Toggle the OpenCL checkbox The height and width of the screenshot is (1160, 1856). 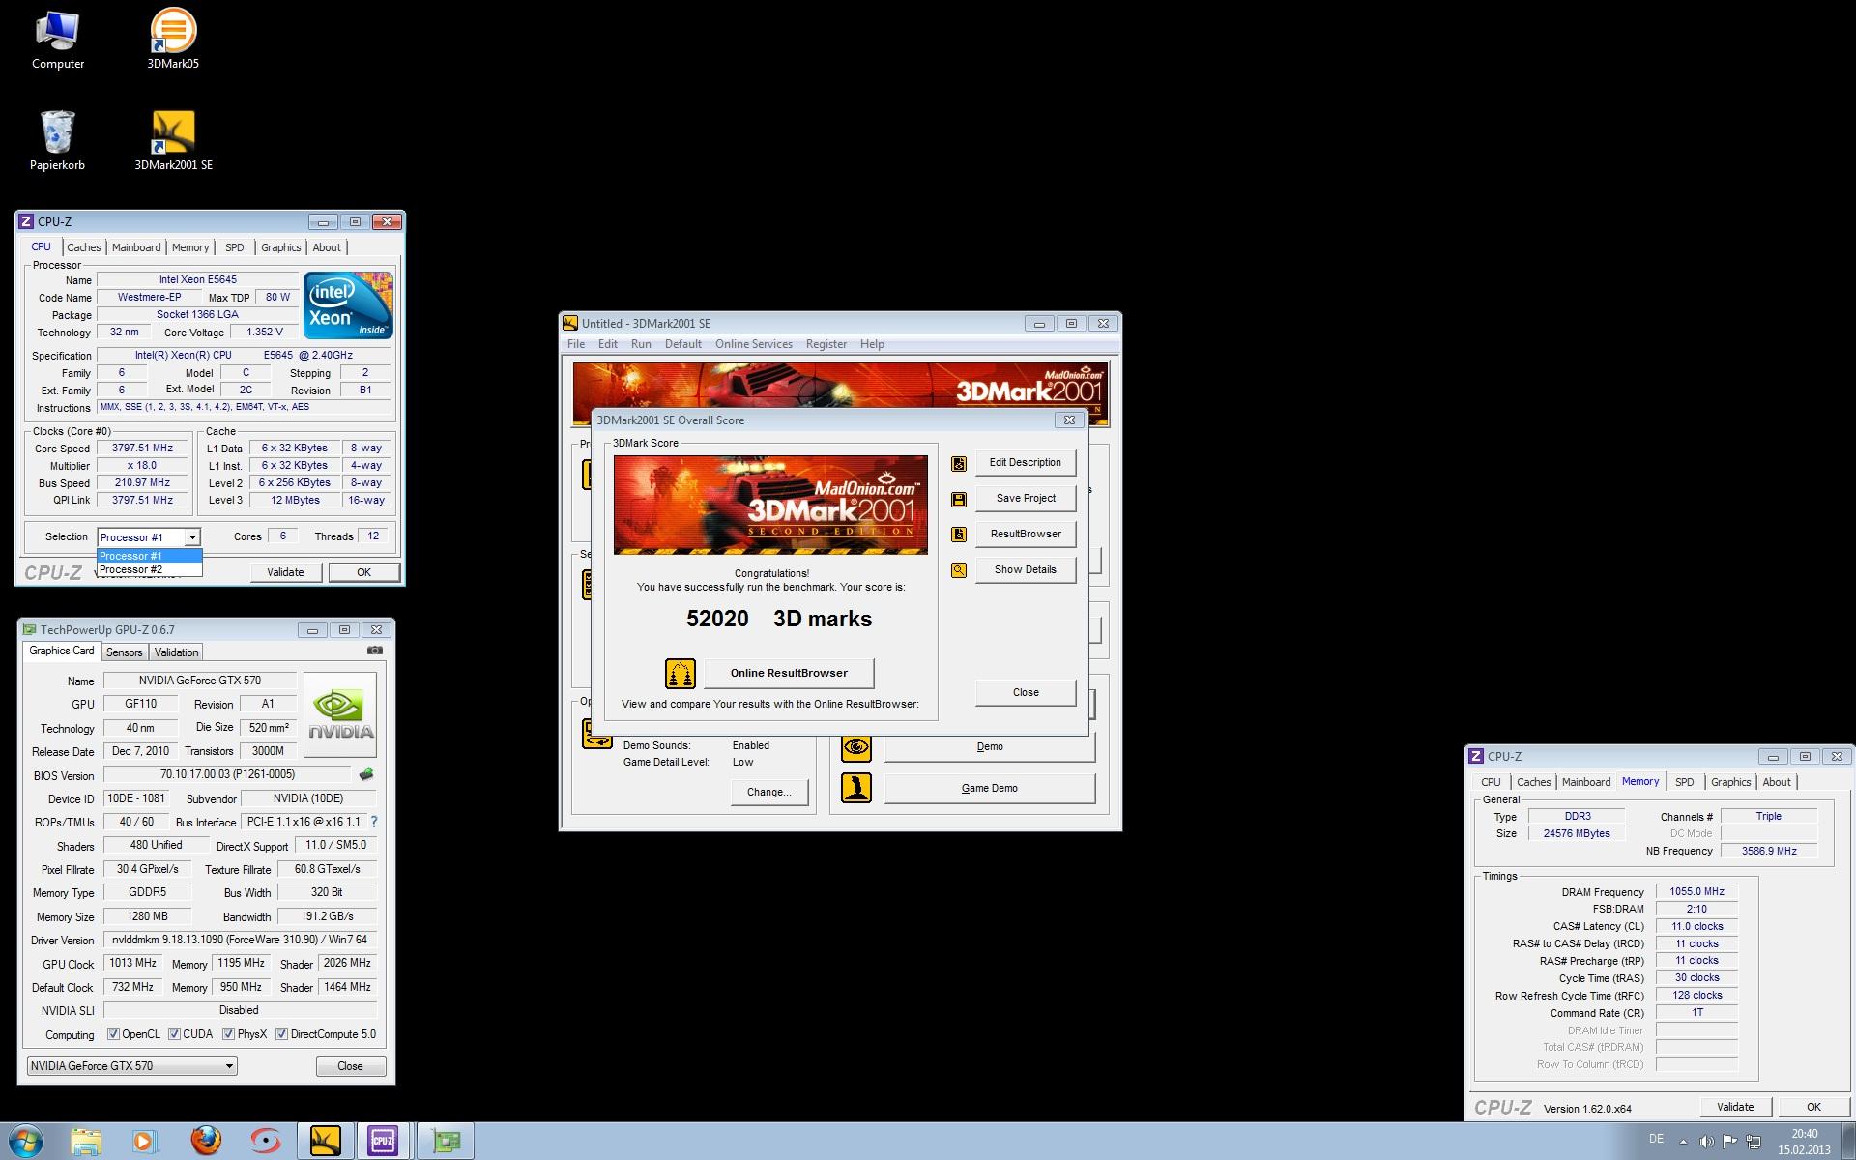pyautogui.click(x=113, y=1034)
